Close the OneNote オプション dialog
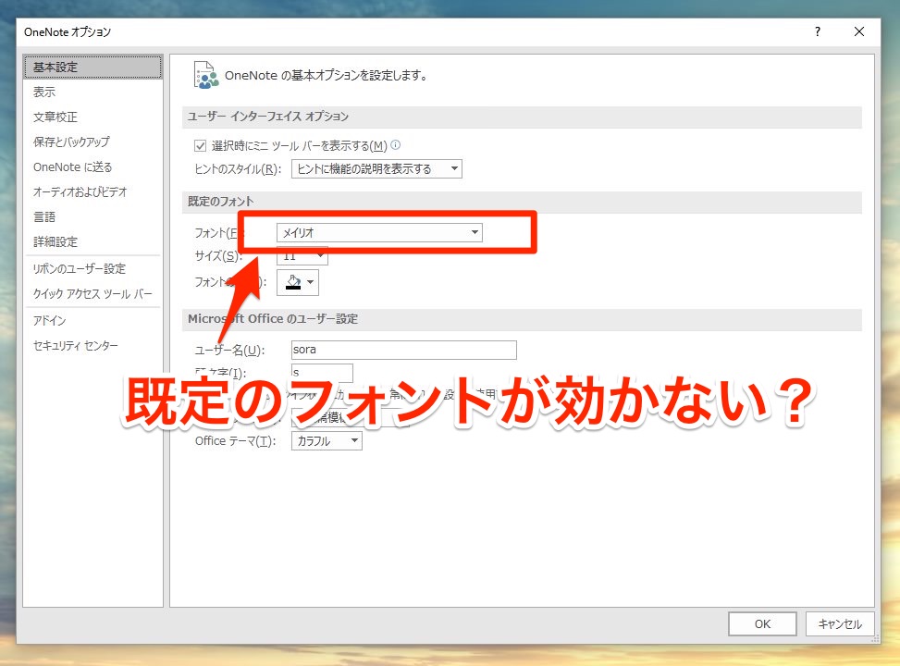 point(859,31)
